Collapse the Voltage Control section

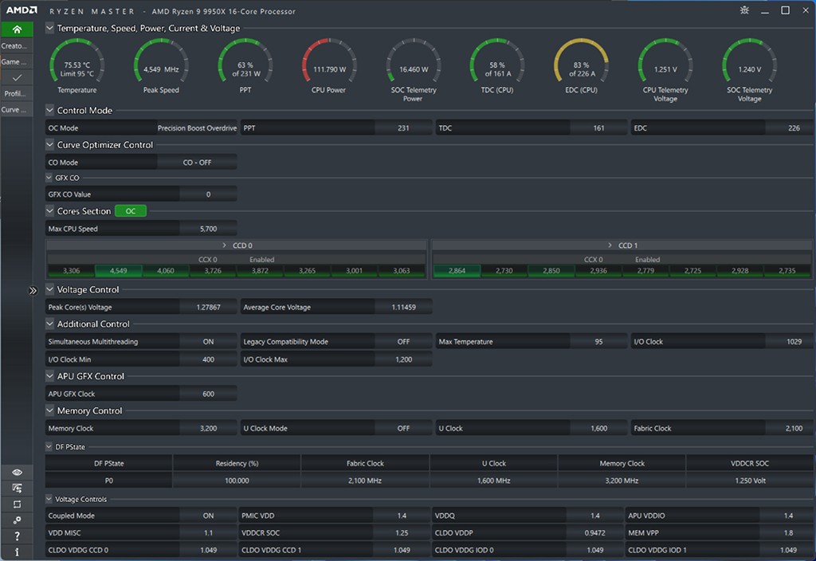click(x=50, y=290)
